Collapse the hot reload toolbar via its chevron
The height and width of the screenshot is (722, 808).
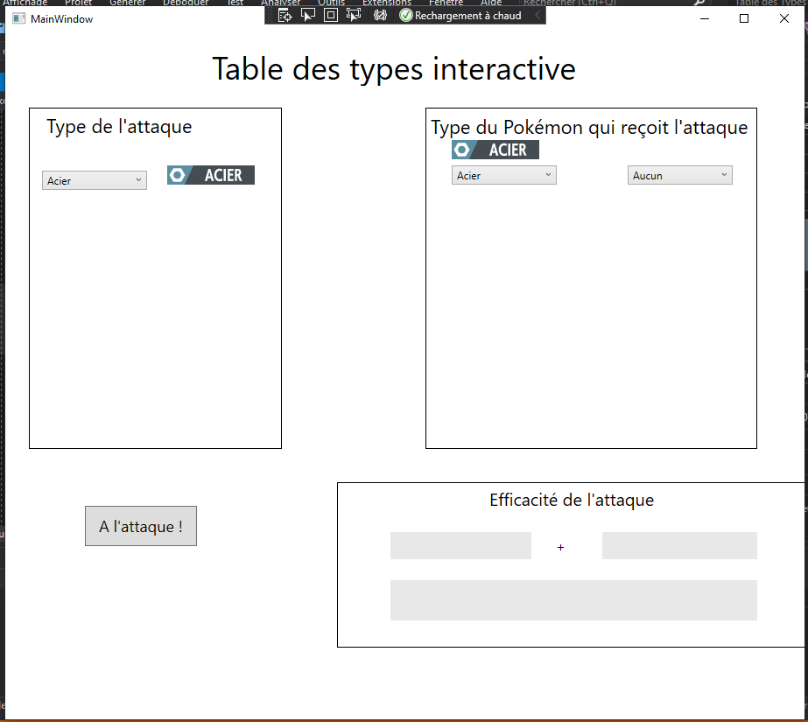pos(537,14)
